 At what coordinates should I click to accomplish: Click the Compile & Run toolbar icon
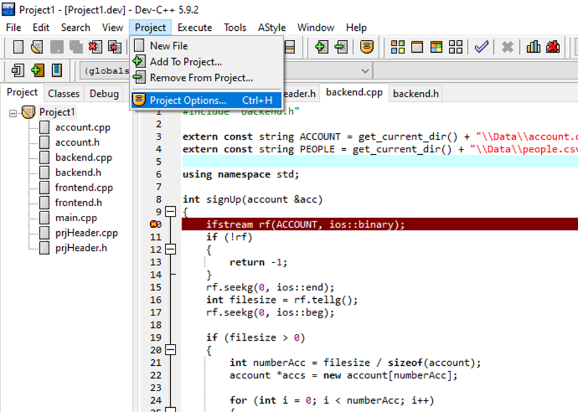click(436, 47)
